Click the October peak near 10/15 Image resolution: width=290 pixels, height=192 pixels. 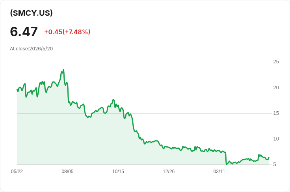pos(113,100)
